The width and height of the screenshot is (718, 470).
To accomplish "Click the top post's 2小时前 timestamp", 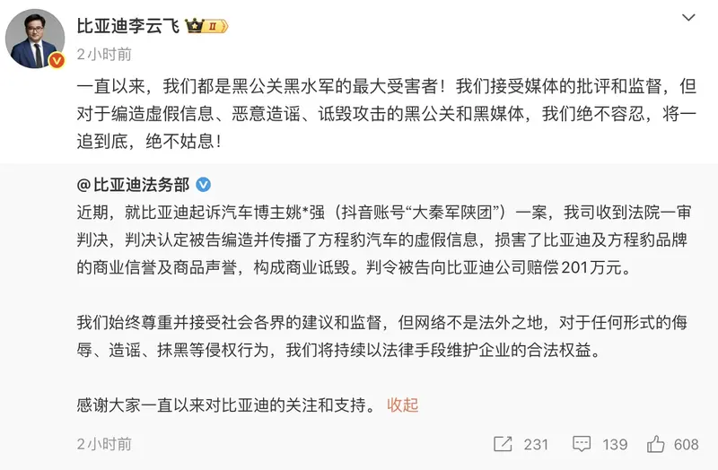I will point(104,53).
